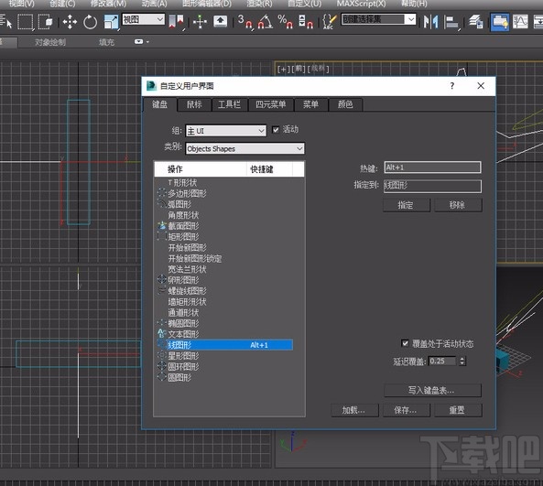Click the 热键 input field

tap(432, 167)
